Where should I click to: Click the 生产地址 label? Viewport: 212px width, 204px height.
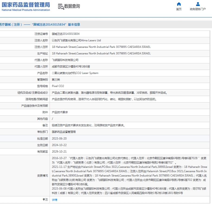pyautogui.click(x=43, y=53)
